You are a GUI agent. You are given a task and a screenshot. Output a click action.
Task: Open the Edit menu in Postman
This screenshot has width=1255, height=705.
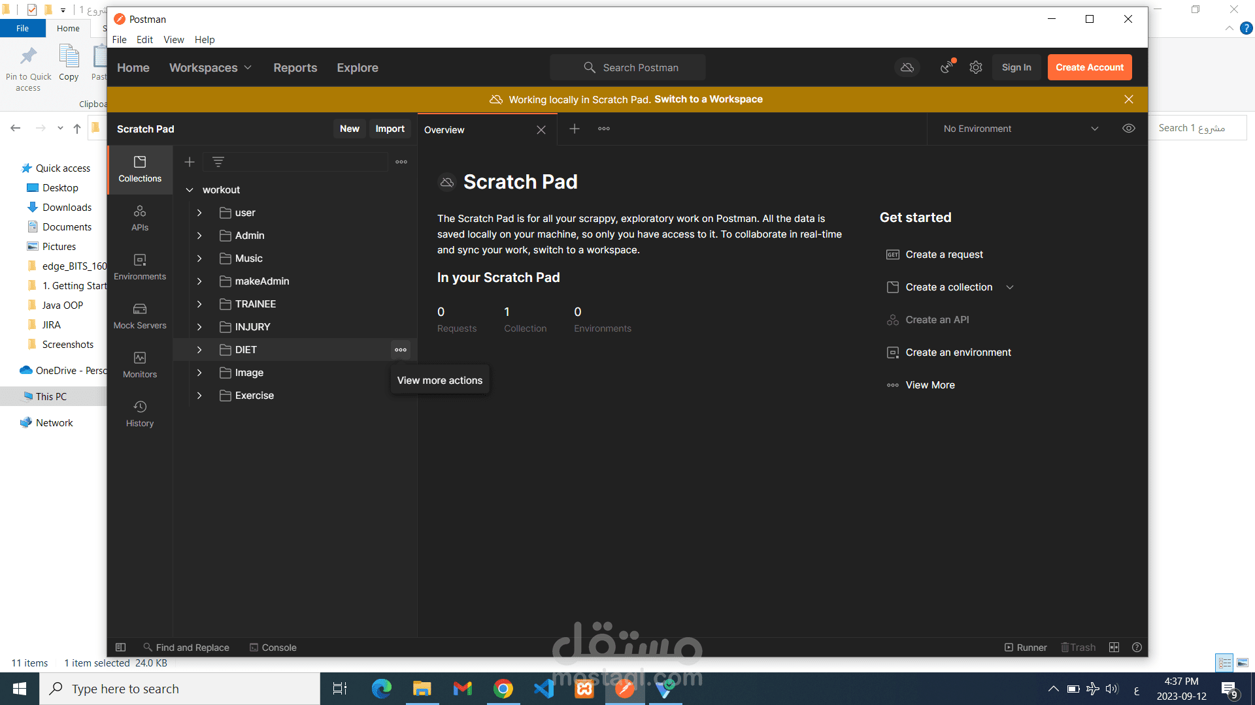144,40
